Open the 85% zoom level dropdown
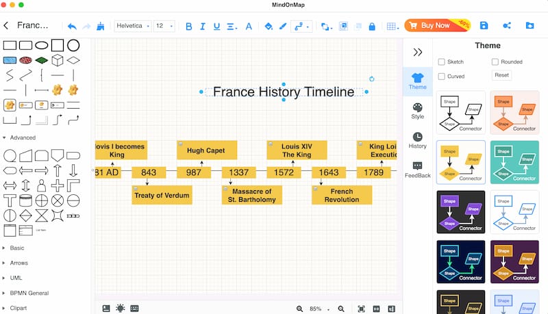 [319, 309]
